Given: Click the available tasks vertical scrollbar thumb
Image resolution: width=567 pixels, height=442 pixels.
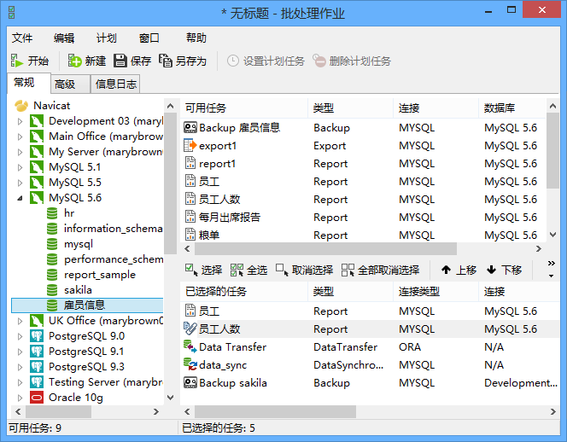Looking at the screenshot, I should point(552,151).
